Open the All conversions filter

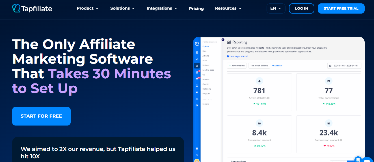click(237, 66)
